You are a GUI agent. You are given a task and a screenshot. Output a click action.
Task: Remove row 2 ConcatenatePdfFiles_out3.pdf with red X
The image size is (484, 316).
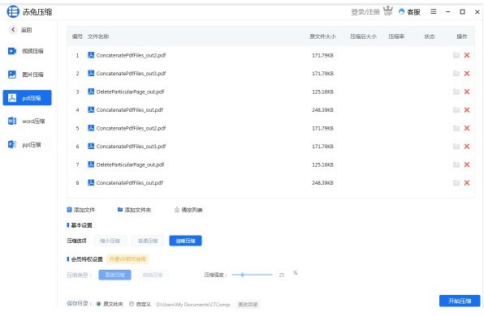pyautogui.click(x=467, y=73)
